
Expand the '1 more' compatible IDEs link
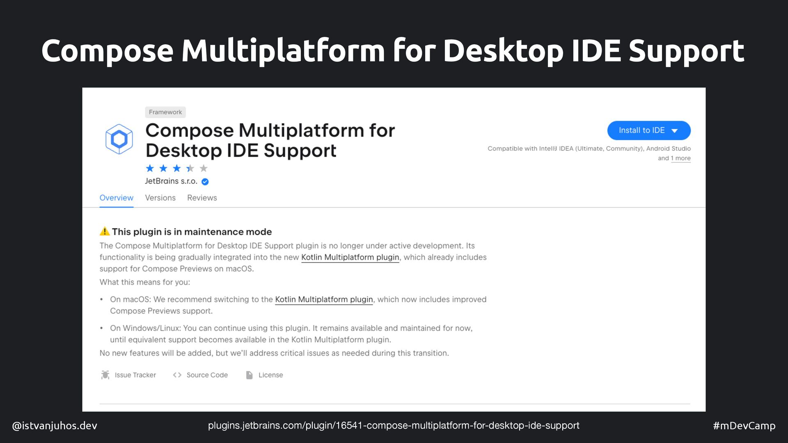(x=680, y=158)
